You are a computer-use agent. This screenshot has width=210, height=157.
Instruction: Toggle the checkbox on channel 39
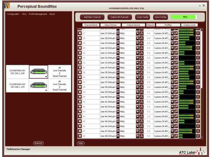(x=80, y=92)
